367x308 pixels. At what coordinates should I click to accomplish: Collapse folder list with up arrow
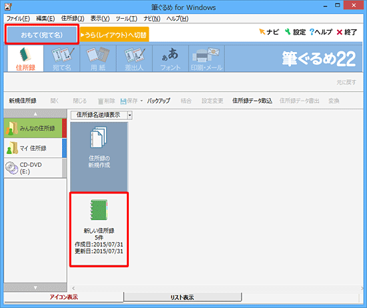tap(35, 114)
